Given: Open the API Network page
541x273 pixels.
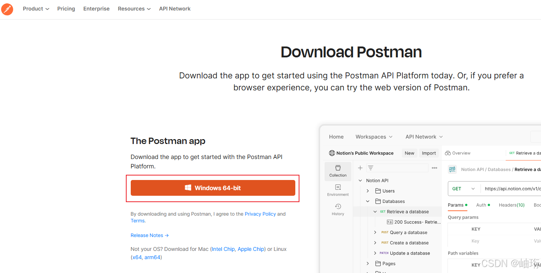Looking at the screenshot, I should click(x=175, y=9).
